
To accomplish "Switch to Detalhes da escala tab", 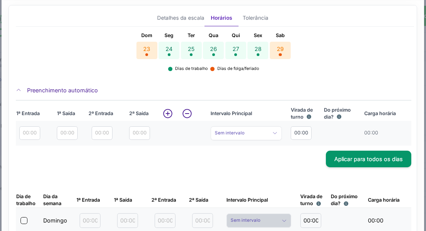I will click(181, 18).
